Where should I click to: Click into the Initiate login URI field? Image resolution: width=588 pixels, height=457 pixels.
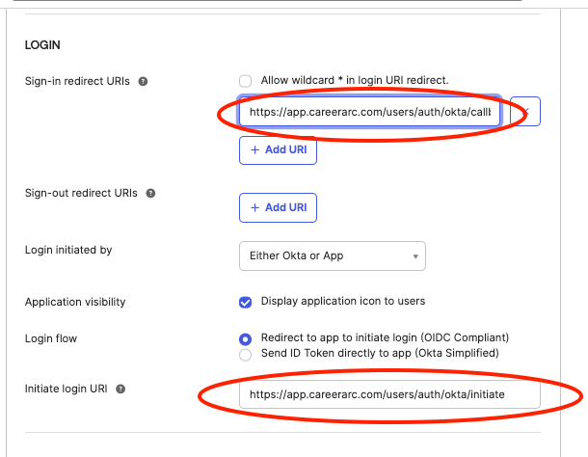pyautogui.click(x=389, y=395)
